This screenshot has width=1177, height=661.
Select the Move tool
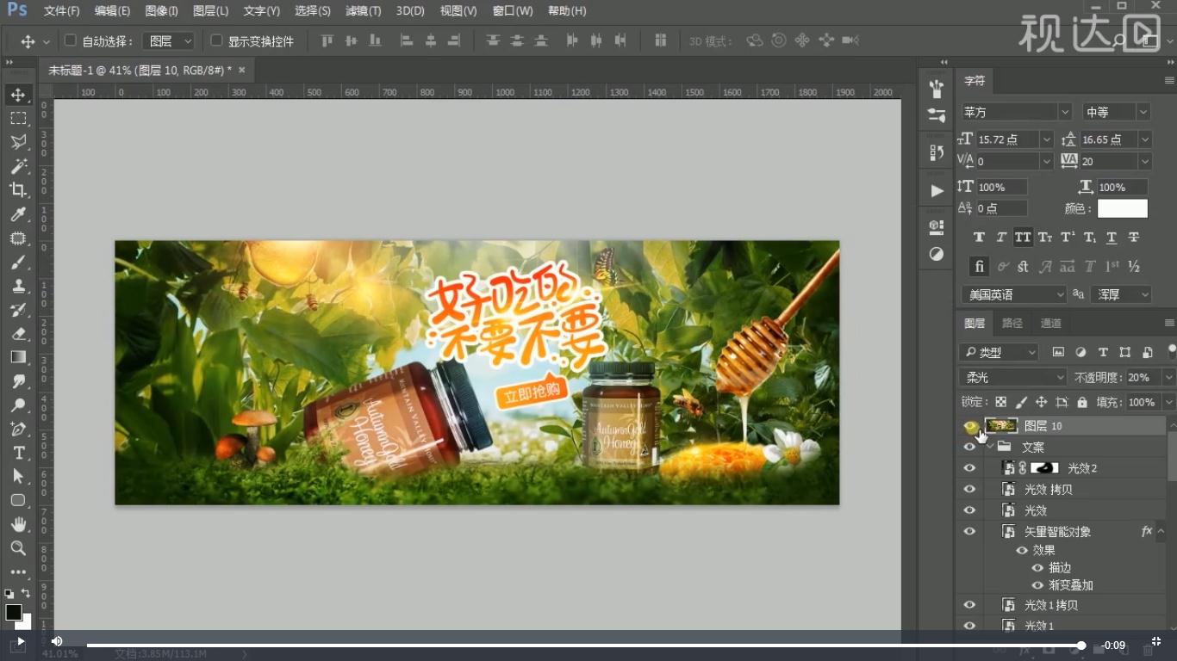18,95
